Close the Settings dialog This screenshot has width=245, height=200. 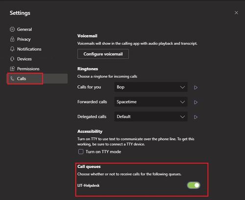pyautogui.click(x=236, y=13)
